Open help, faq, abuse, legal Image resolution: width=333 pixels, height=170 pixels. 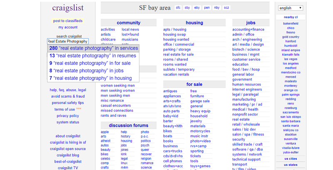click(x=68, y=90)
